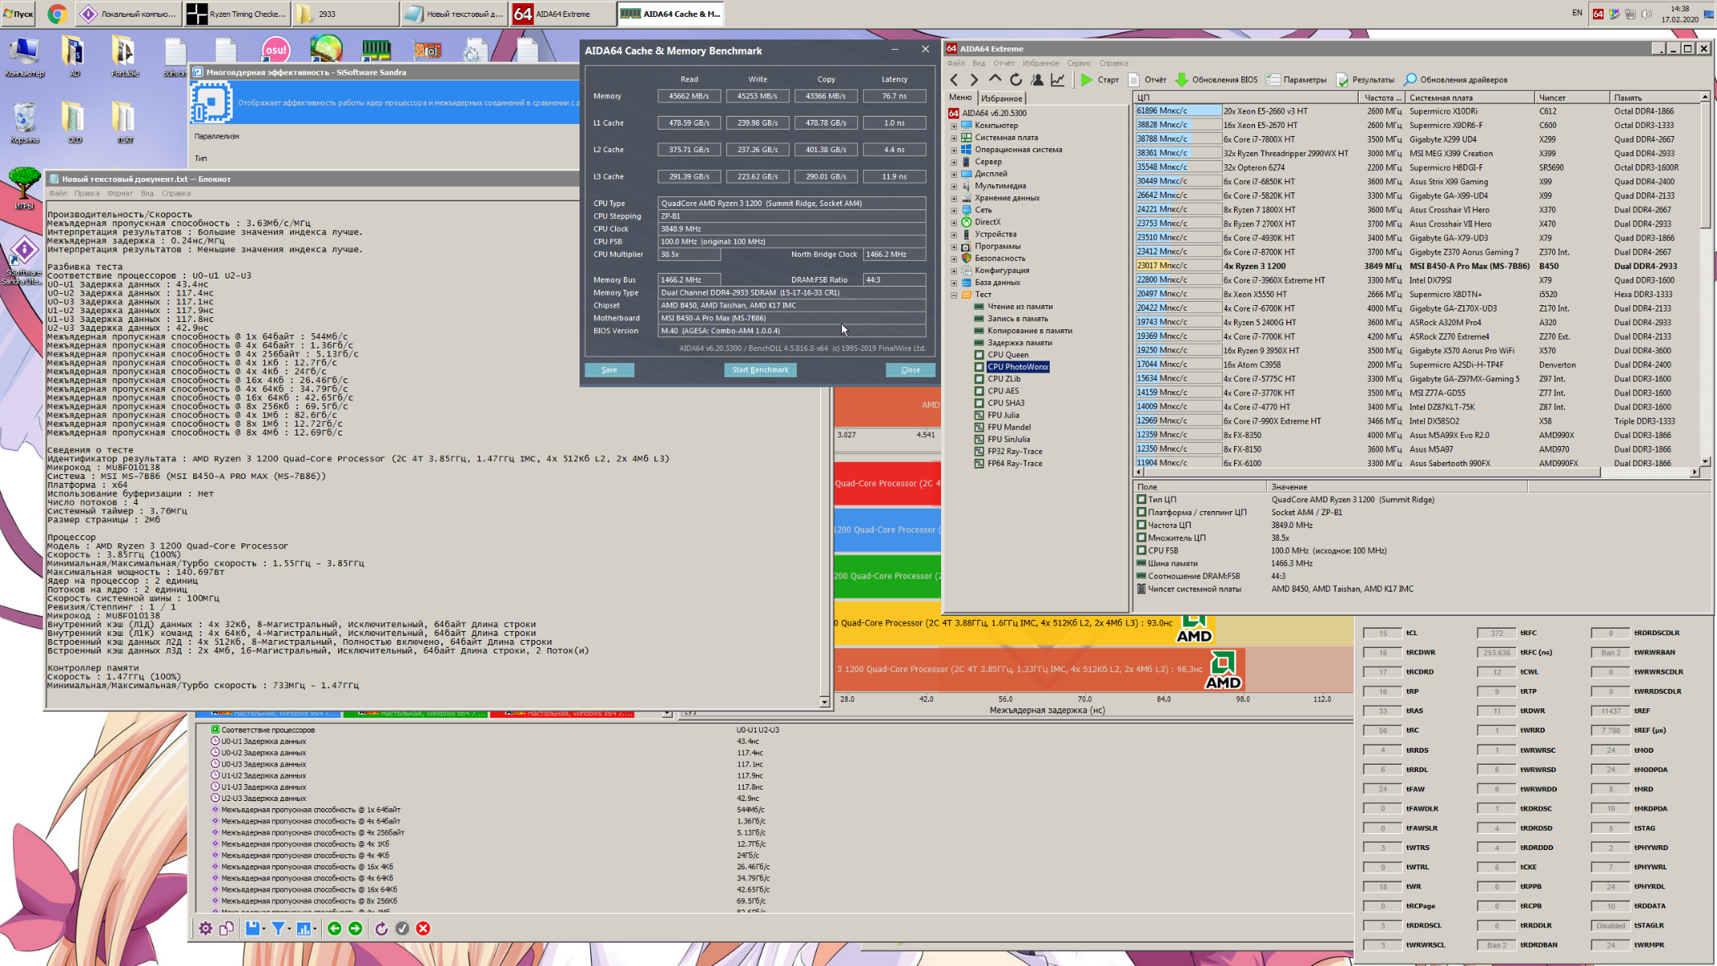
Task: Open Sandra save dropdown arrow
Action: tap(264, 929)
